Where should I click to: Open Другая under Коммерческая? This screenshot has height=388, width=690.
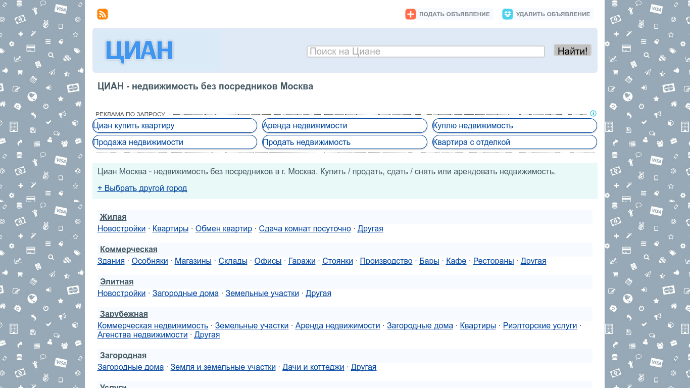(533, 261)
